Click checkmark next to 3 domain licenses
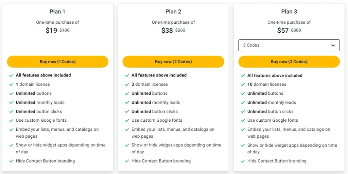The image size is (348, 174). (x=127, y=84)
